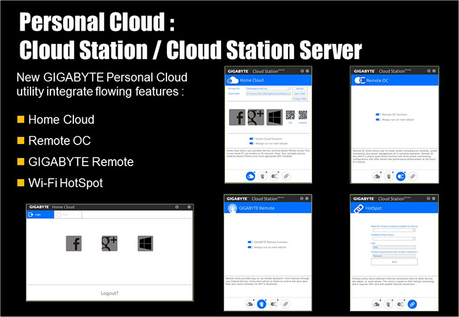
Task: Toggle Always run on next reboot in GIGABYTE Remote panel
Action: pos(250,247)
